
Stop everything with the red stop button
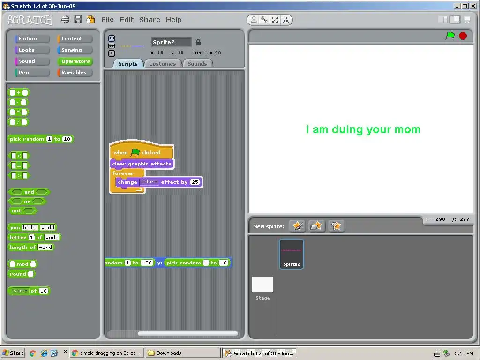463,36
